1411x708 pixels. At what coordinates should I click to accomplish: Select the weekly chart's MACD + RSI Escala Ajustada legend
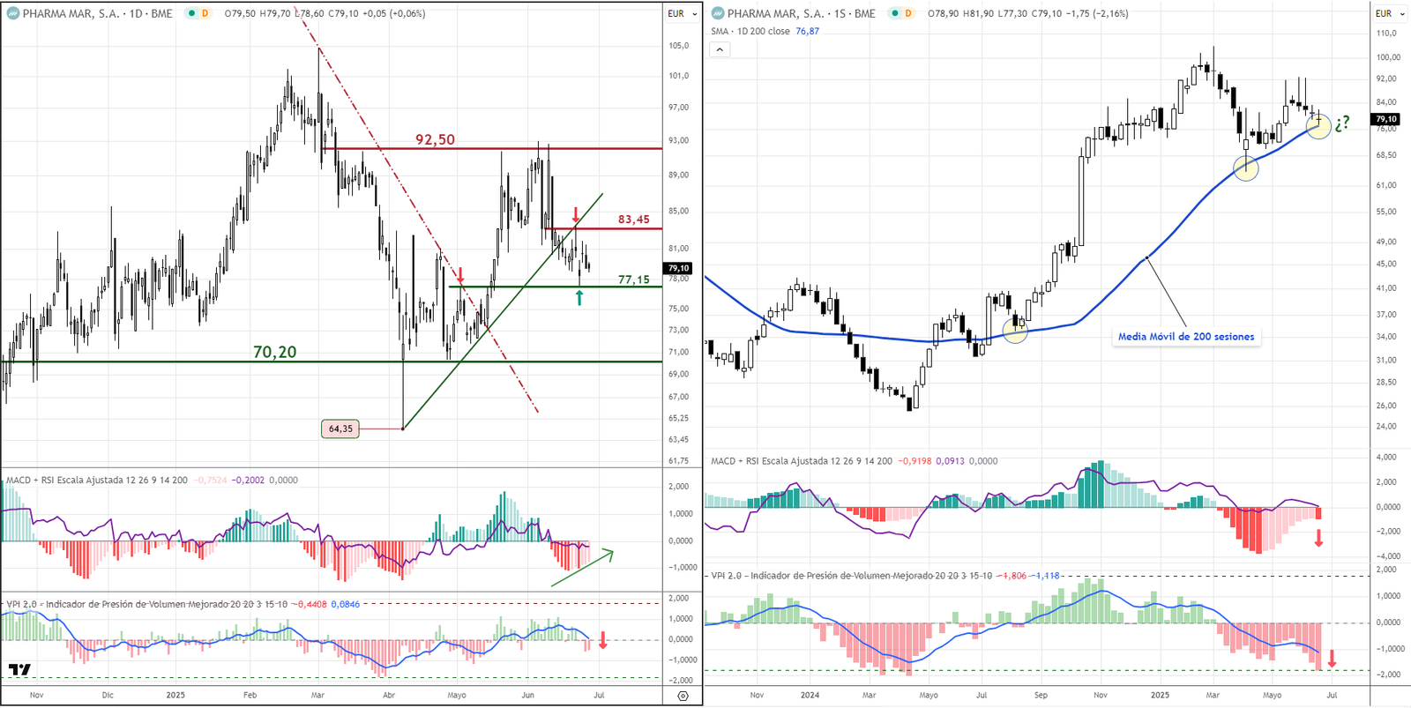(x=802, y=461)
